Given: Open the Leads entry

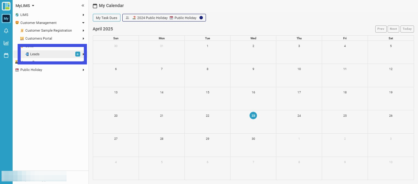Looking at the screenshot, I should (35, 54).
